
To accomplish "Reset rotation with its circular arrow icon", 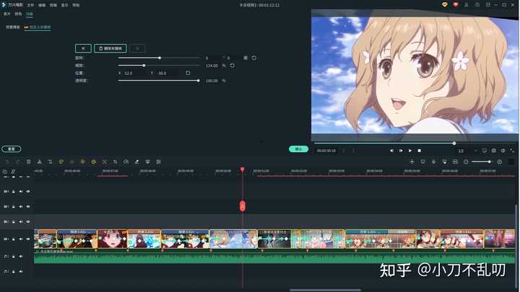I will point(254,58).
